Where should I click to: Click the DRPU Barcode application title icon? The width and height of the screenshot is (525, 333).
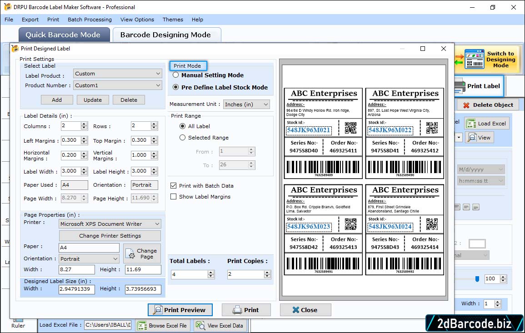(7, 7)
